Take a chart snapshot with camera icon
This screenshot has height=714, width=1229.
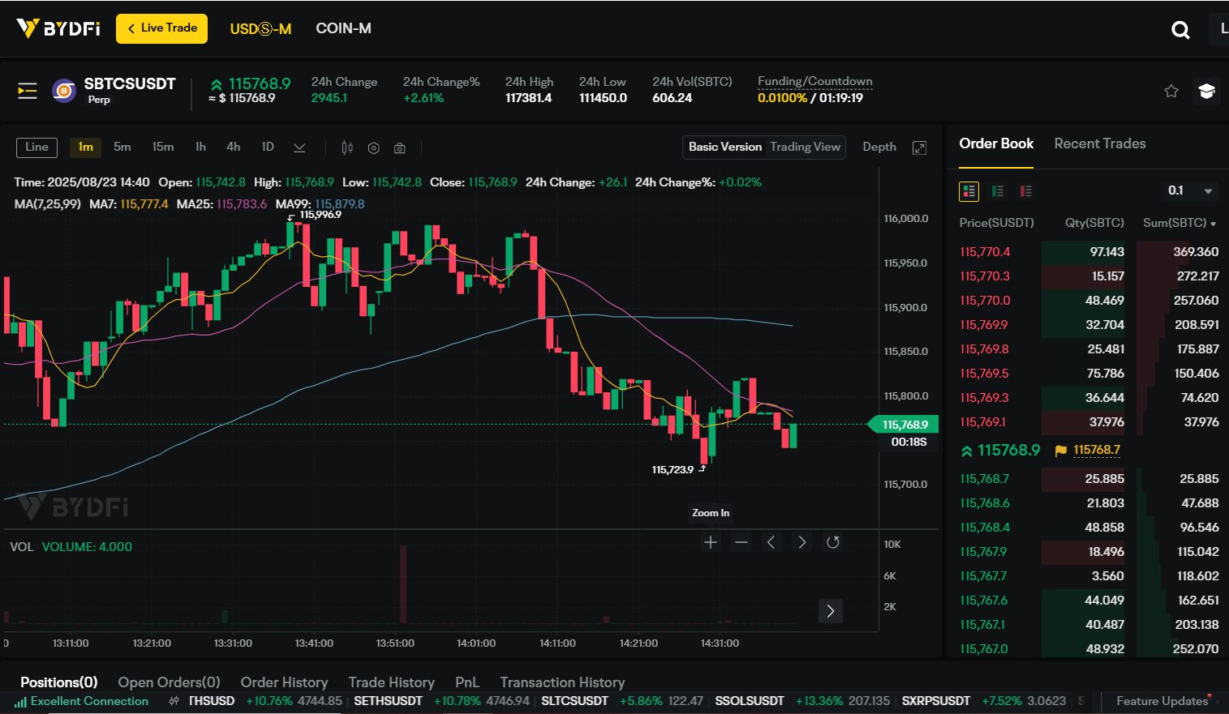point(400,148)
